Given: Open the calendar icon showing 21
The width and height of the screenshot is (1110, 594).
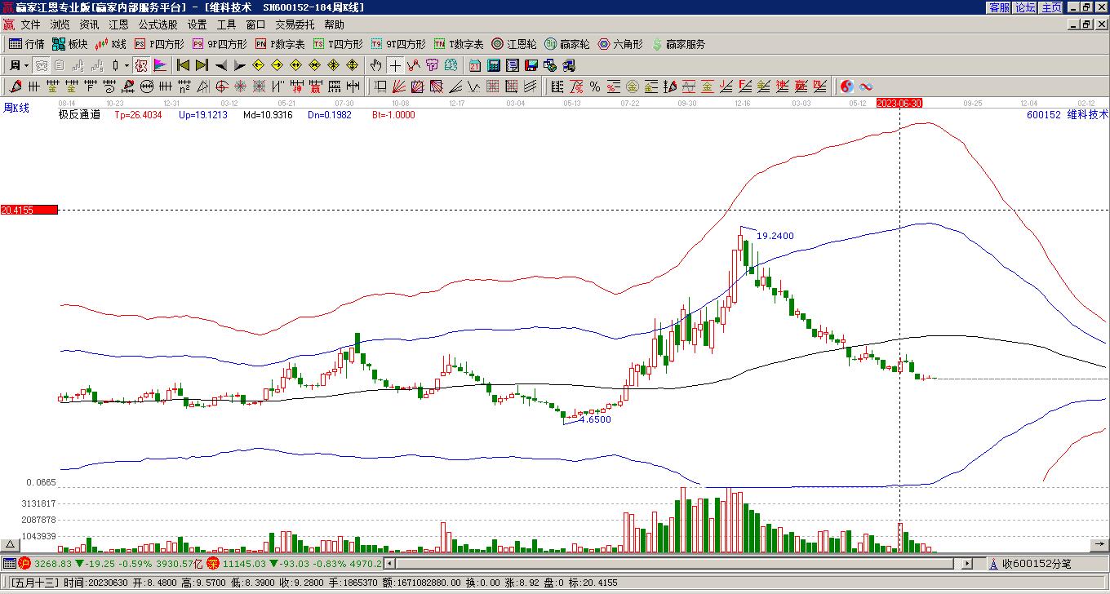Looking at the screenshot, I should (x=475, y=65).
